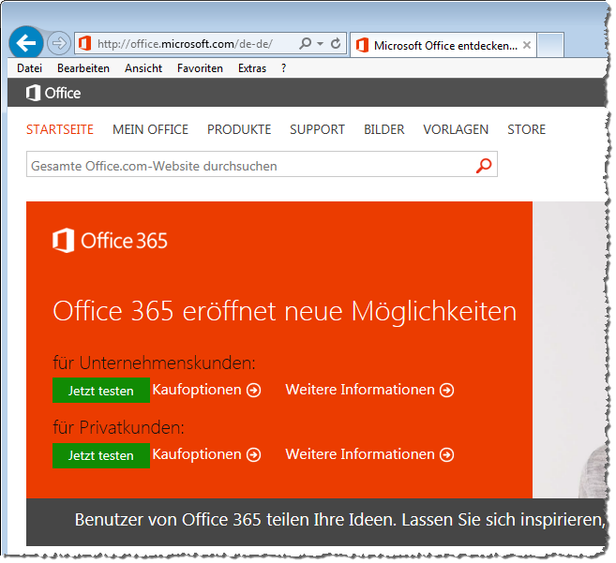Viewport: 616px width, 563px height.
Task: Click the Office 365 logo in banner
Action: click(x=110, y=240)
